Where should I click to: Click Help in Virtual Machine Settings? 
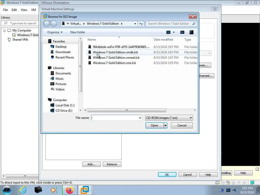point(208,175)
